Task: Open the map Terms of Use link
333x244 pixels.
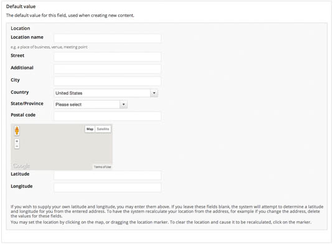Action: 103,167
